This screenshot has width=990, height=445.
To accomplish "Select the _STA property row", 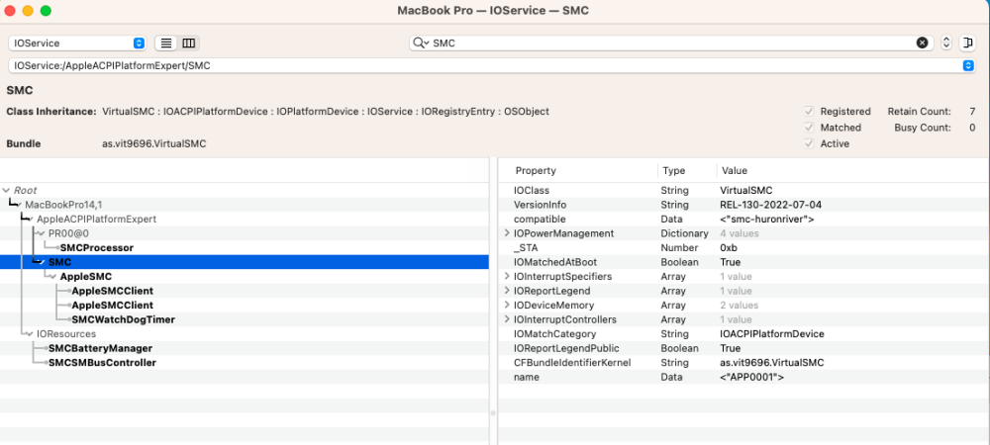I will (743, 247).
